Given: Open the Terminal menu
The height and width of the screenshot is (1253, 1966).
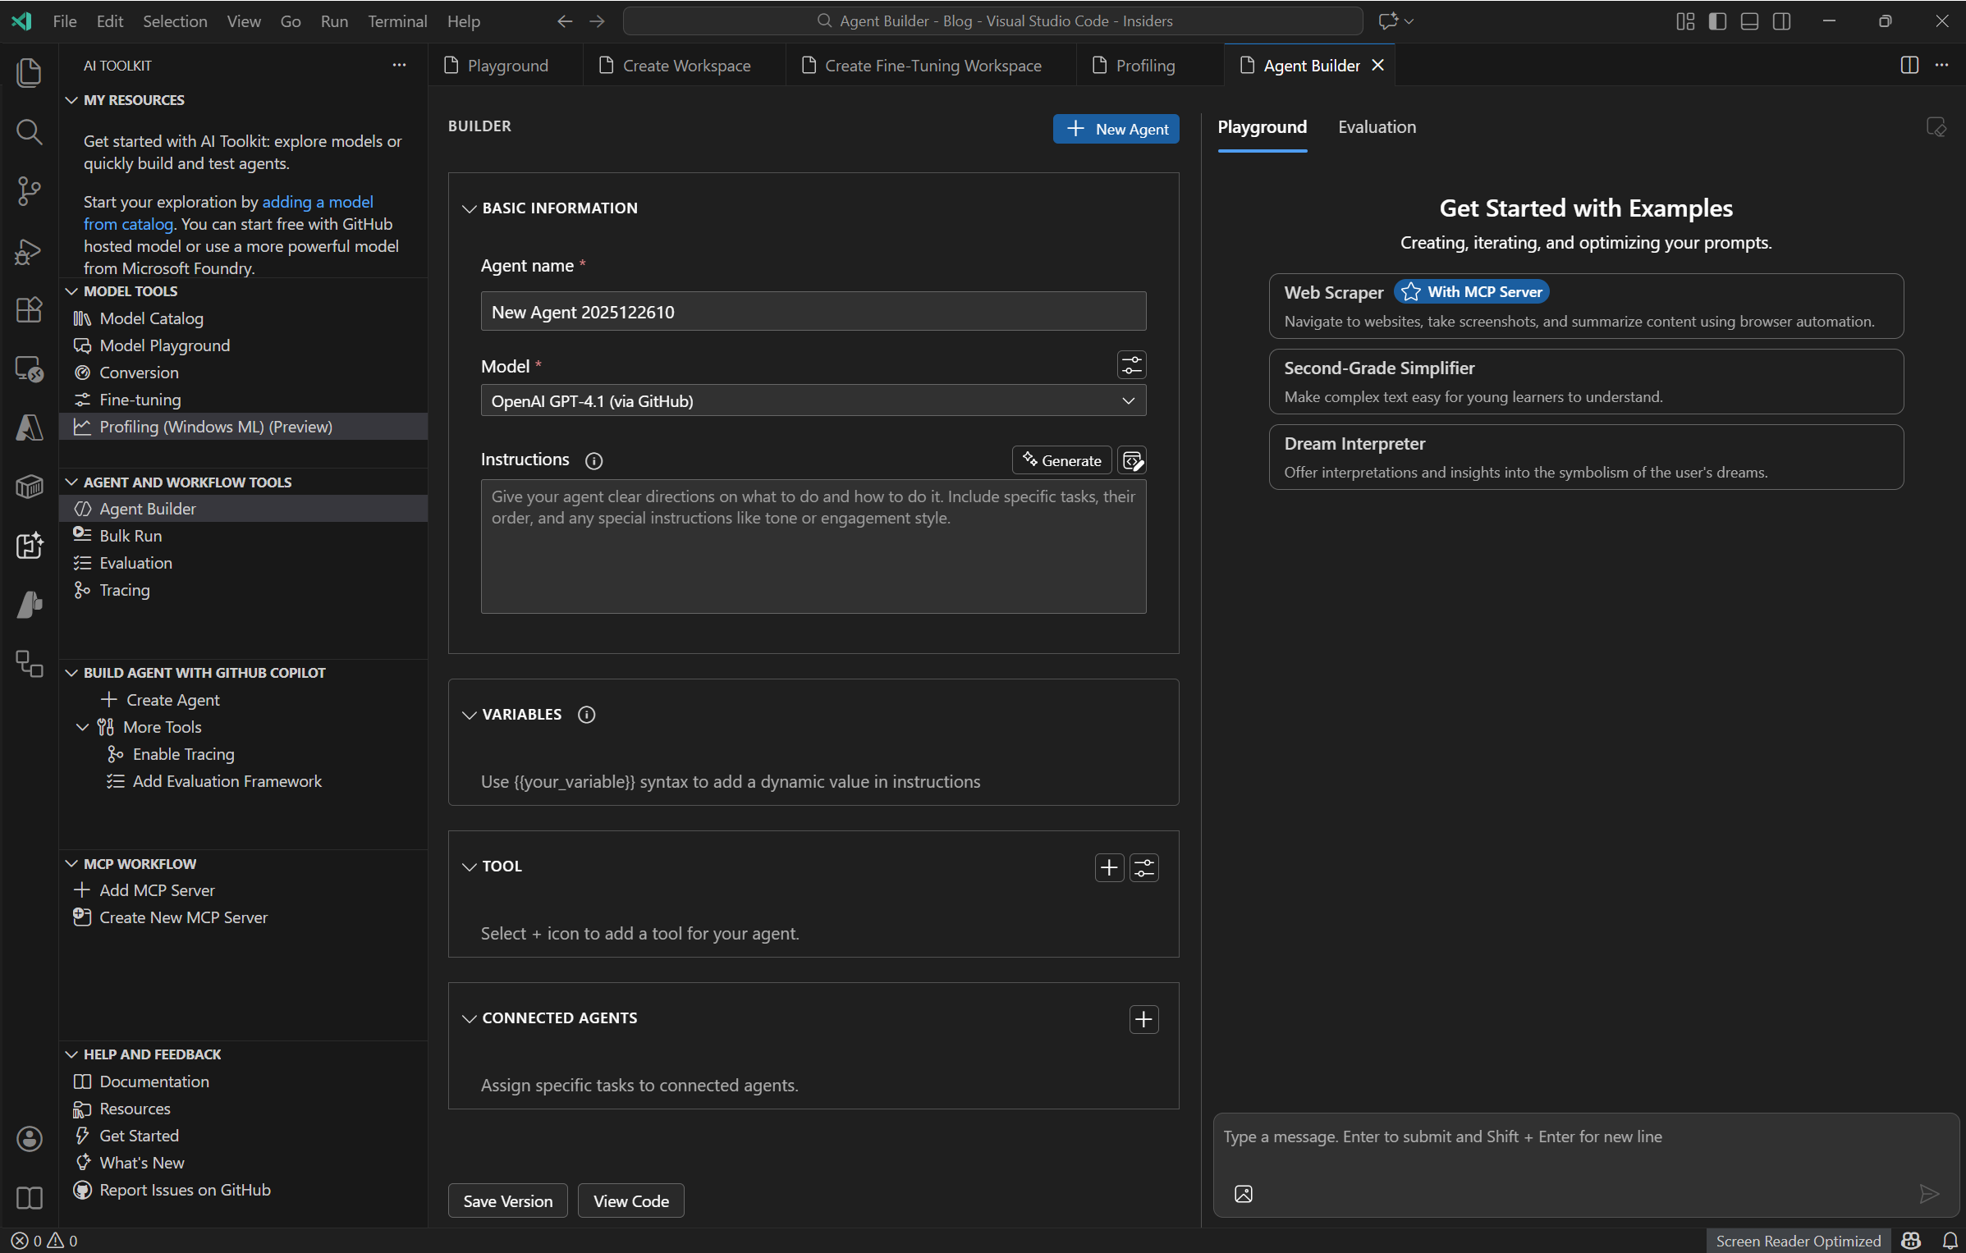Looking at the screenshot, I should pyautogui.click(x=396, y=21).
